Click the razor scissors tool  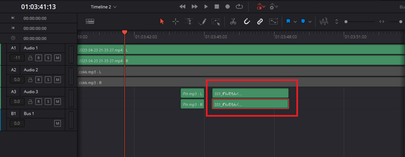tap(233, 22)
